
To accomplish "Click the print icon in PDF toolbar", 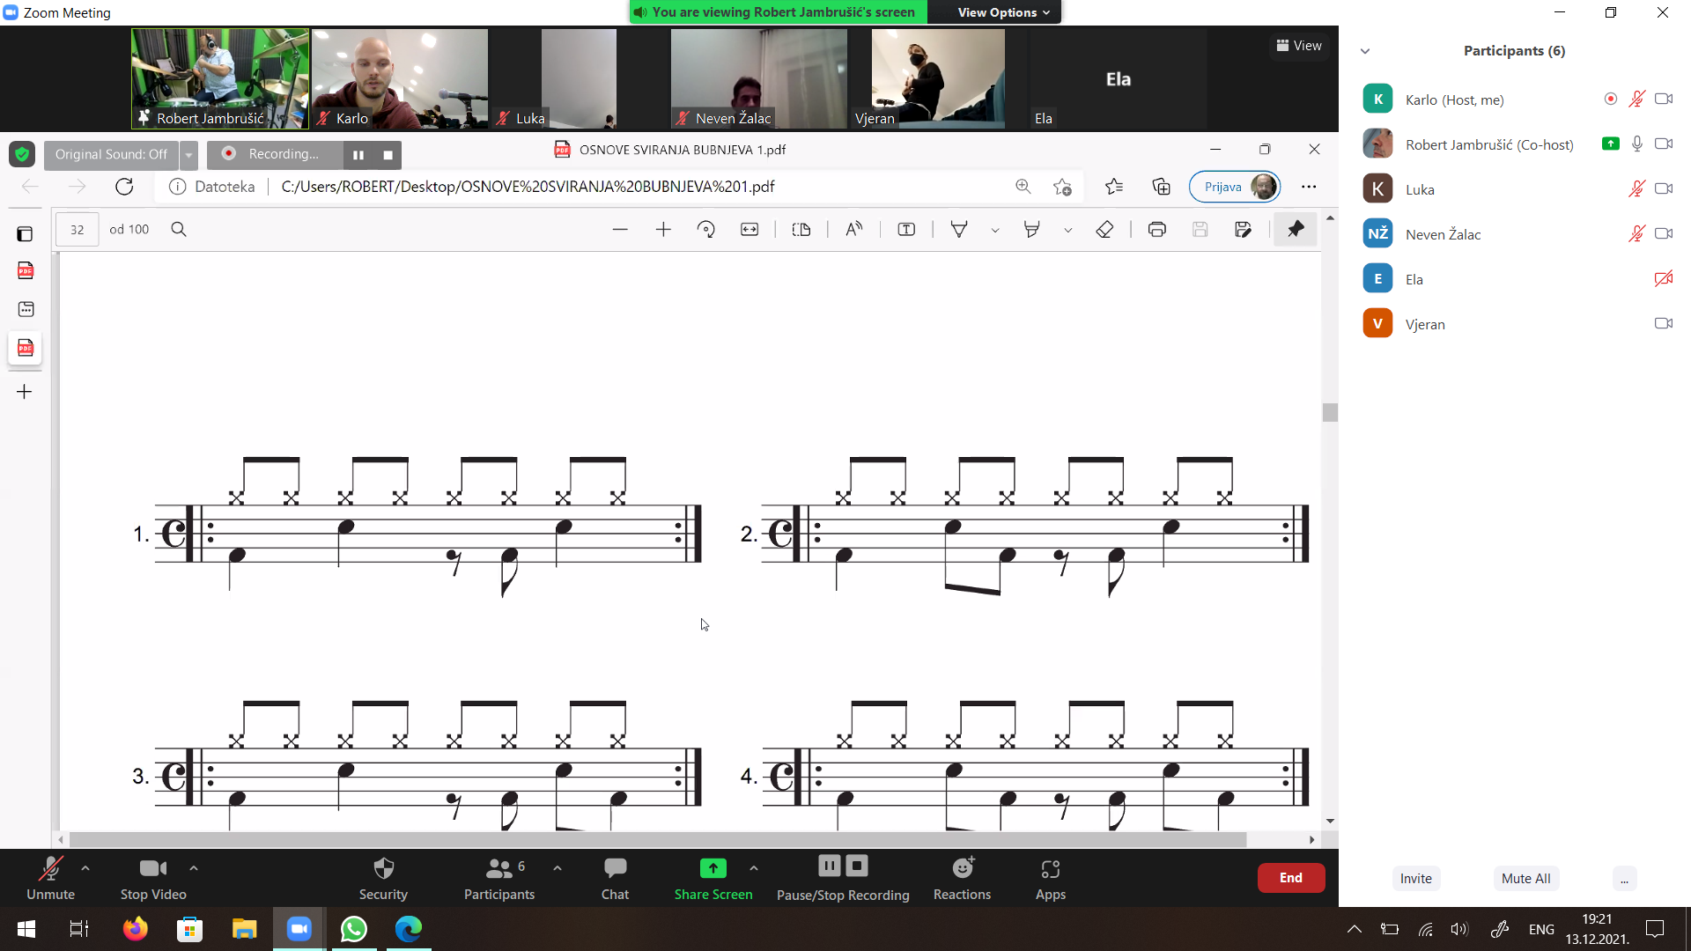I will tap(1156, 230).
